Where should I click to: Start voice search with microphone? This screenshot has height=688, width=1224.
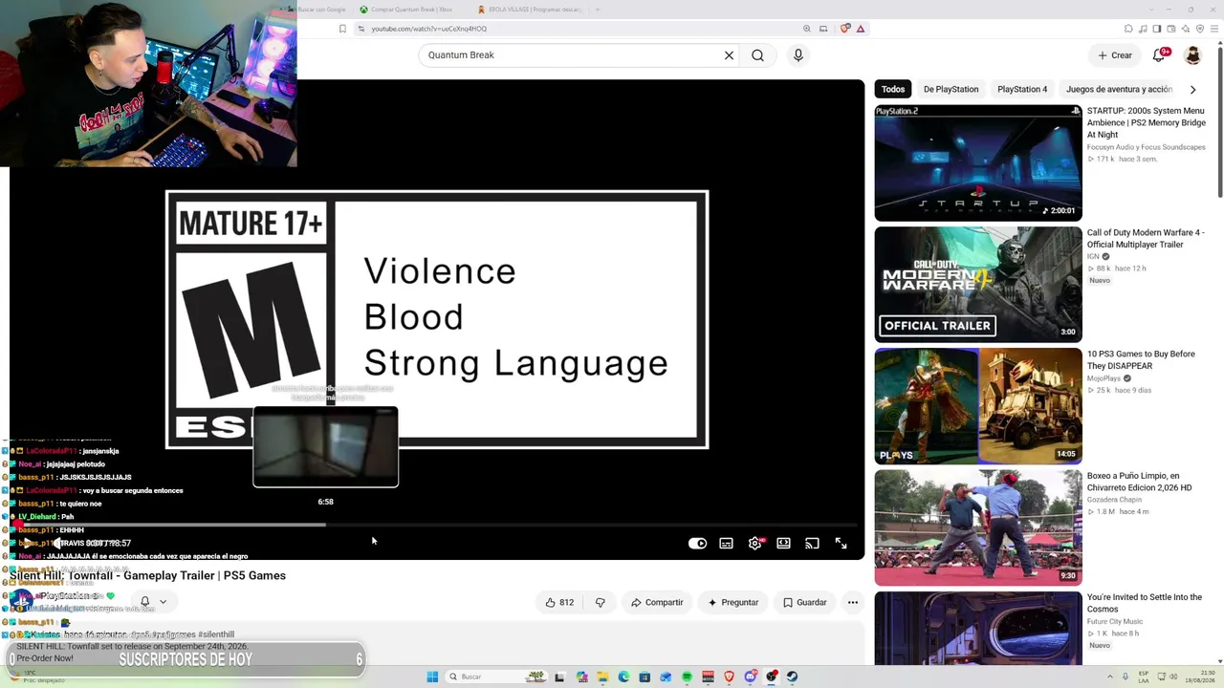click(798, 55)
